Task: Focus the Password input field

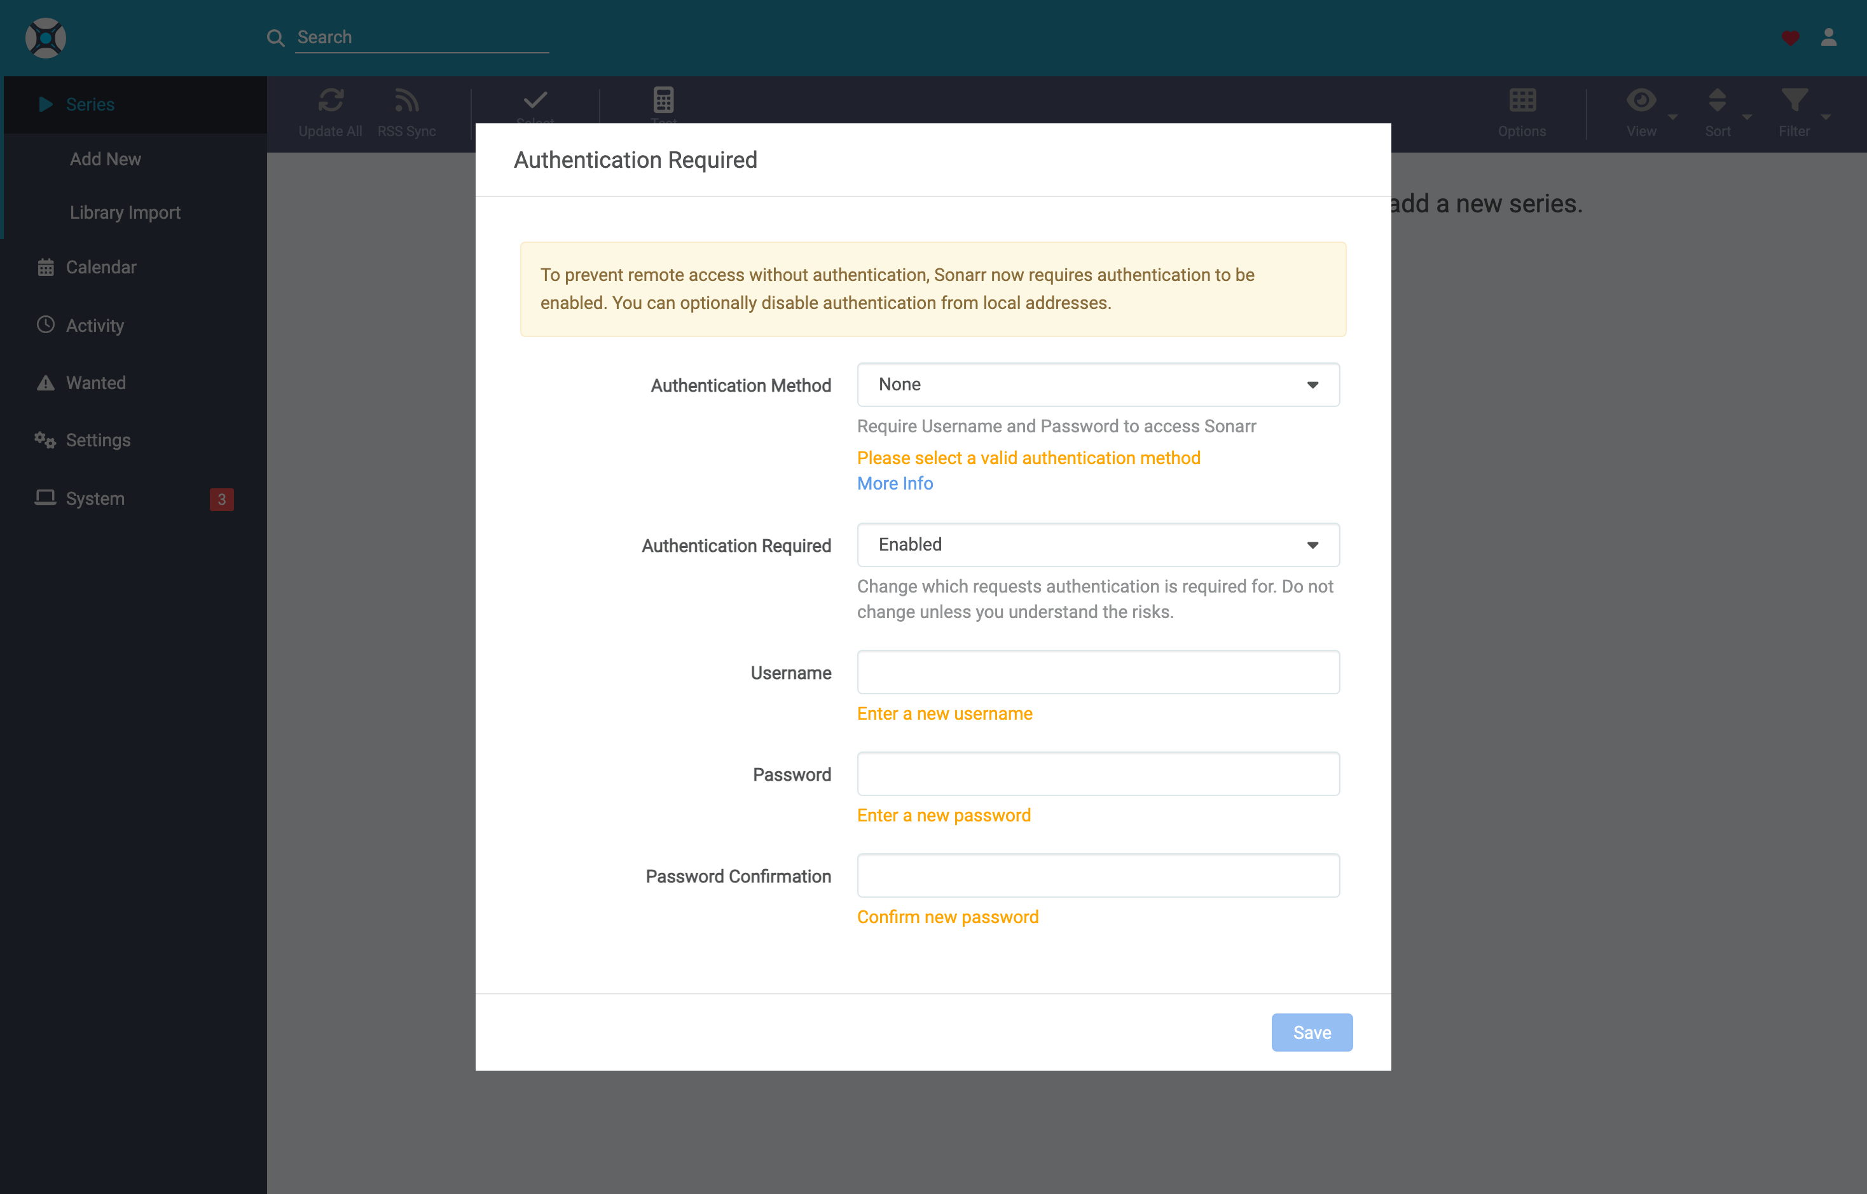Action: 1098,774
